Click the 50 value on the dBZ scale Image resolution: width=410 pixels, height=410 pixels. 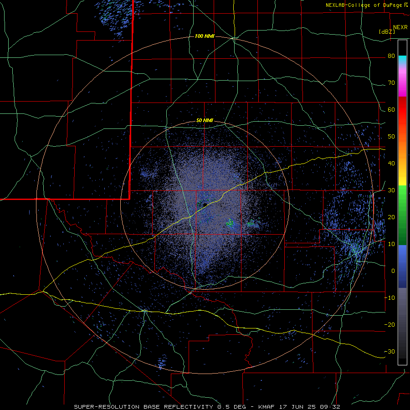[x=391, y=137]
